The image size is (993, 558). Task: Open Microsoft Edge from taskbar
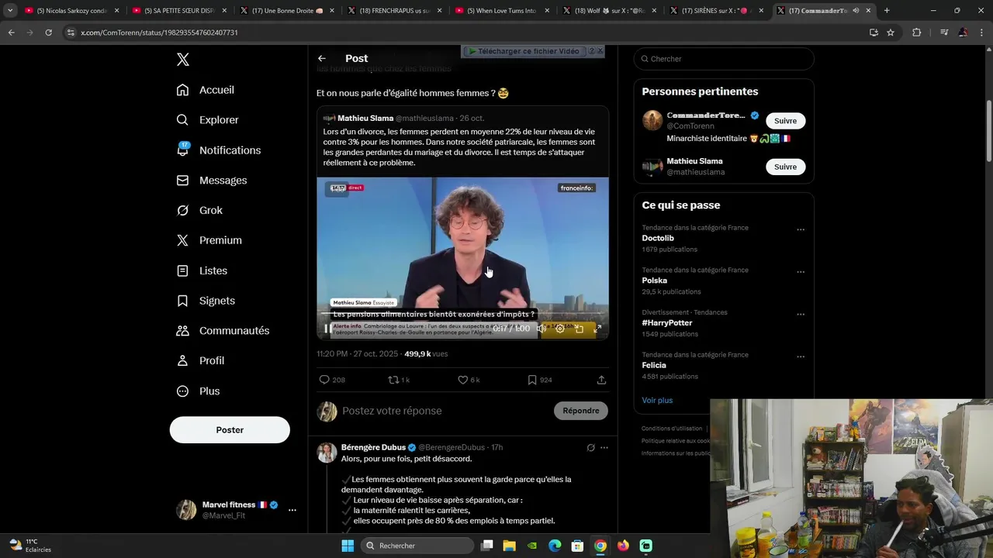click(555, 546)
